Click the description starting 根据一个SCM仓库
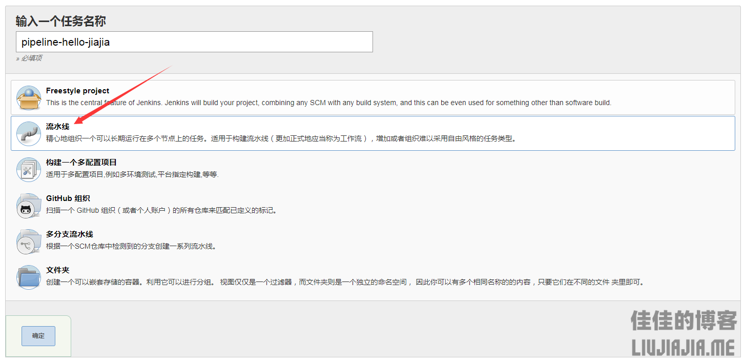 131,246
